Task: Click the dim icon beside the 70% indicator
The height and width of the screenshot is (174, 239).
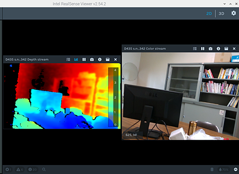Action: (x=212, y=170)
